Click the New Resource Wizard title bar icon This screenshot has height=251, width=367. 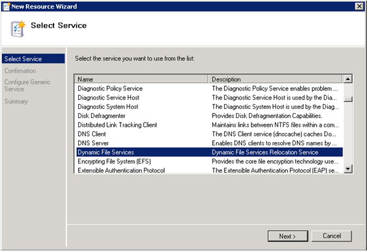point(7,6)
